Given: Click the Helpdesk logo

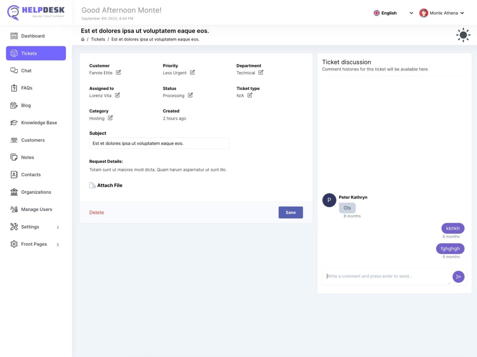Looking at the screenshot, I should 36,12.
